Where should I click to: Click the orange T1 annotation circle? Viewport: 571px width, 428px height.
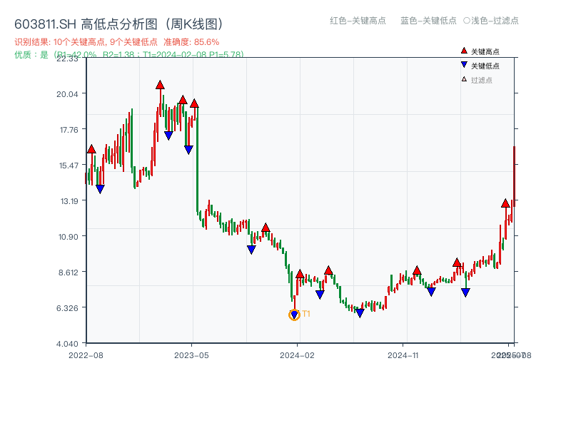[x=295, y=315]
